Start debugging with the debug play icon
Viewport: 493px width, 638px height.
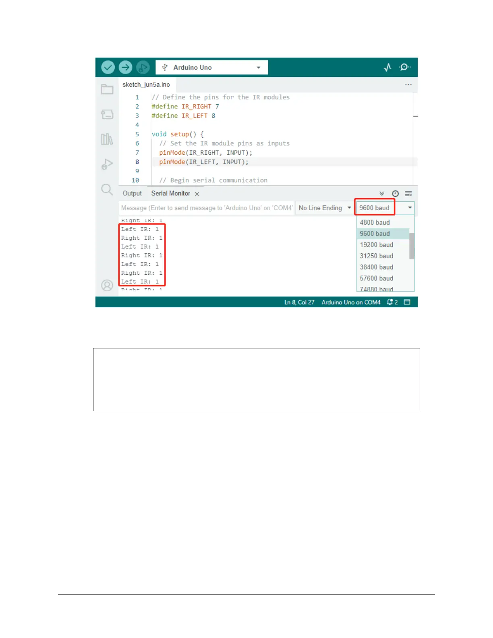click(x=143, y=67)
